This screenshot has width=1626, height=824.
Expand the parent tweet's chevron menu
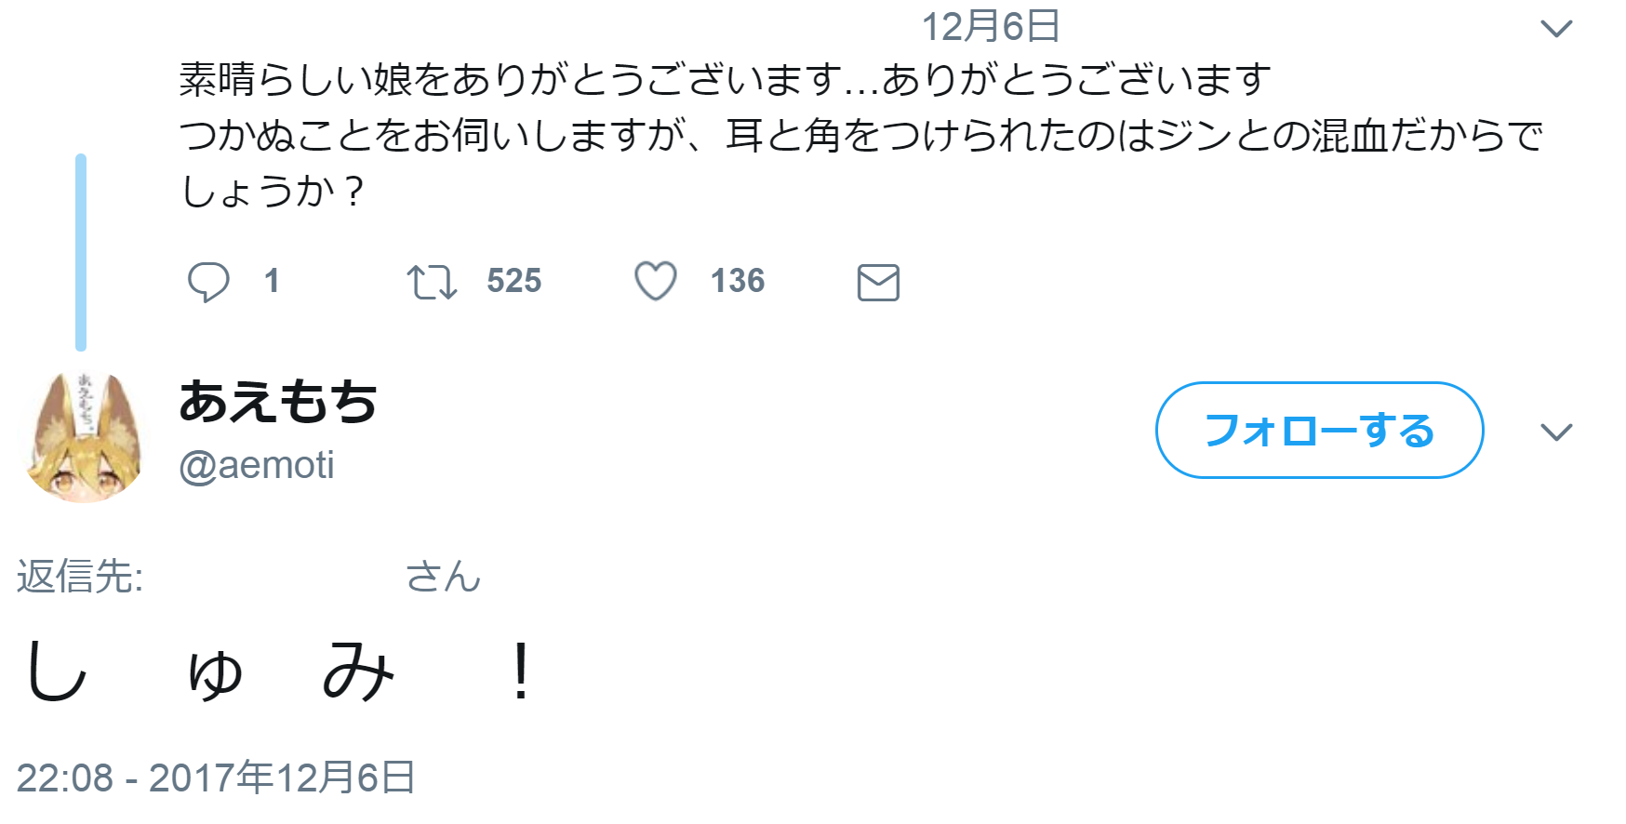[1556, 29]
